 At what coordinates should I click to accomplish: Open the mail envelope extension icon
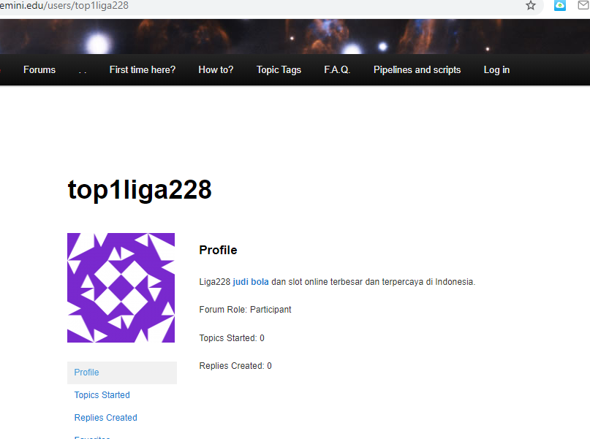click(x=583, y=6)
